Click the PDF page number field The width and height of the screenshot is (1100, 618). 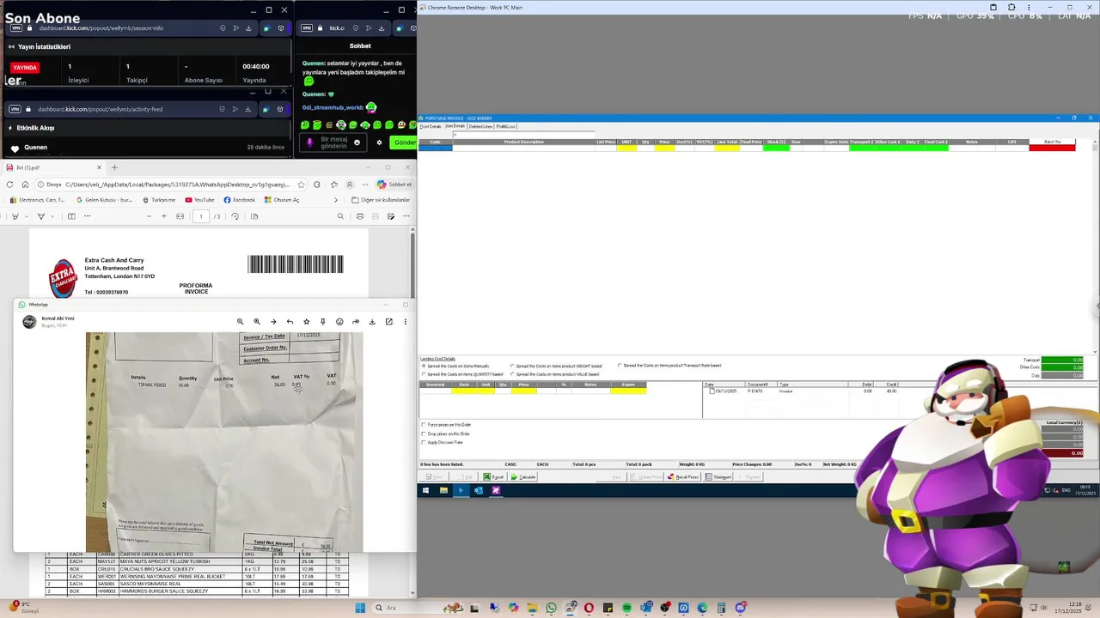pos(201,216)
